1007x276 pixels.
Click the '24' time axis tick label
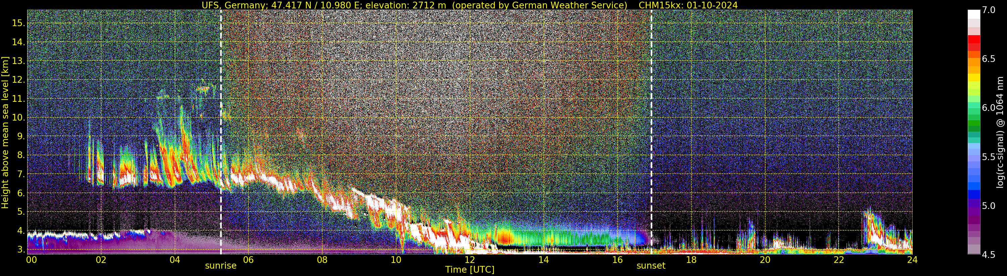[x=912, y=260]
